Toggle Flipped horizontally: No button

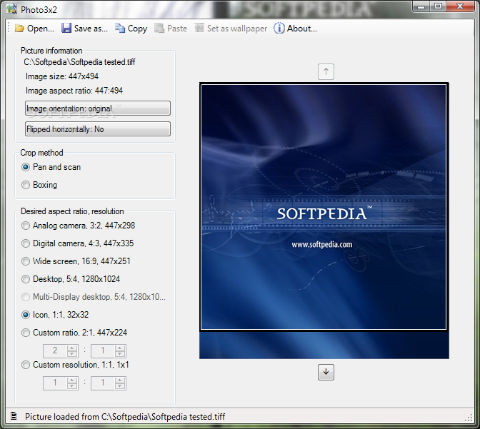pyautogui.click(x=98, y=128)
